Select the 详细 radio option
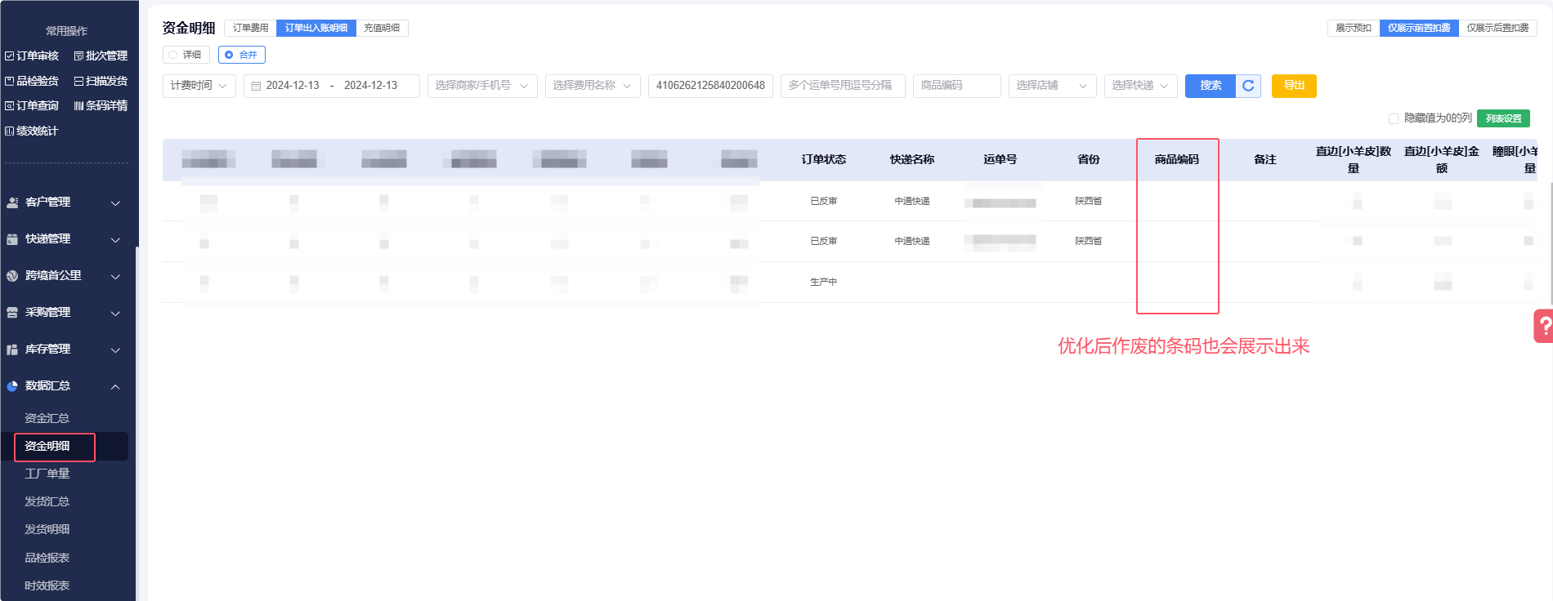 point(186,55)
